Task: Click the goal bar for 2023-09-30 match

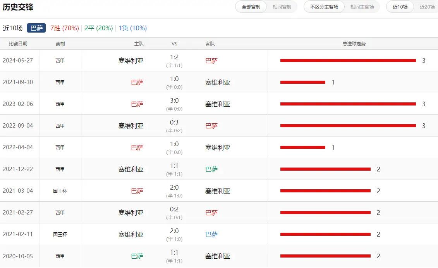Action: [303, 82]
